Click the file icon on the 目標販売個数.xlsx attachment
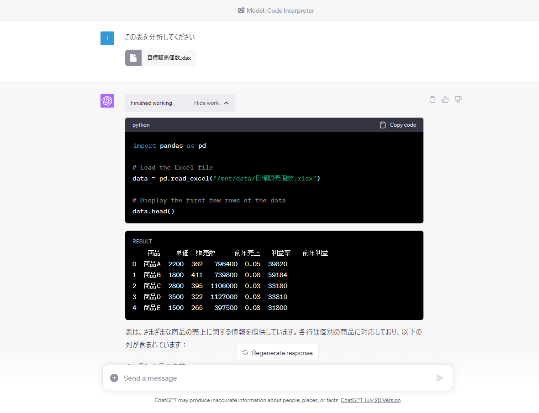The image size is (539, 413). [132, 57]
